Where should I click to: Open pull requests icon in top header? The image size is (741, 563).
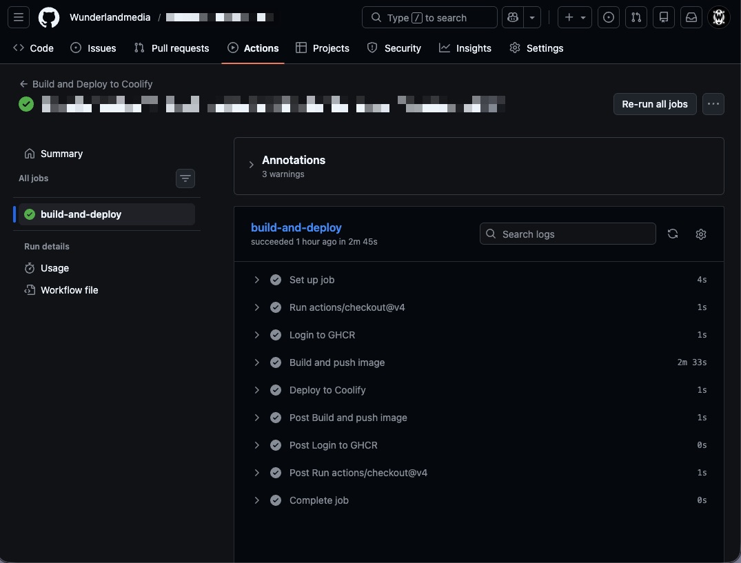pos(636,17)
